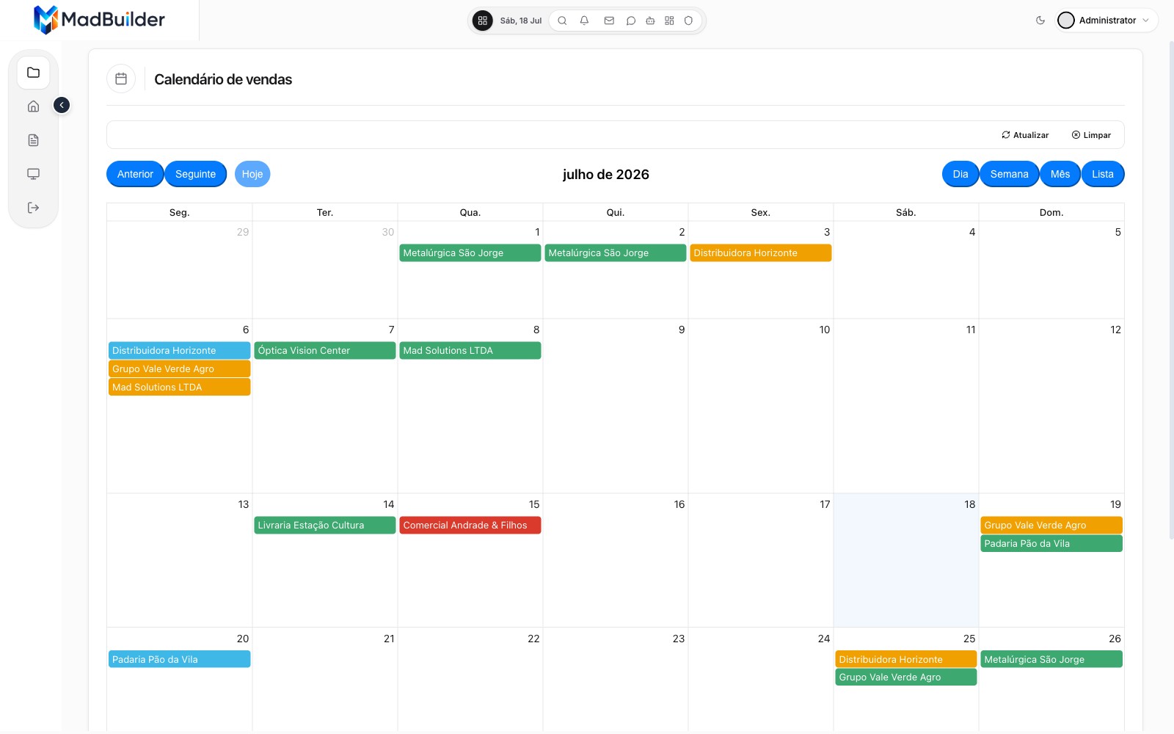Screen dimensions: 1174x734
Task: Open Padaria Pão da Vila event on July 19
Action: tap(1051, 543)
